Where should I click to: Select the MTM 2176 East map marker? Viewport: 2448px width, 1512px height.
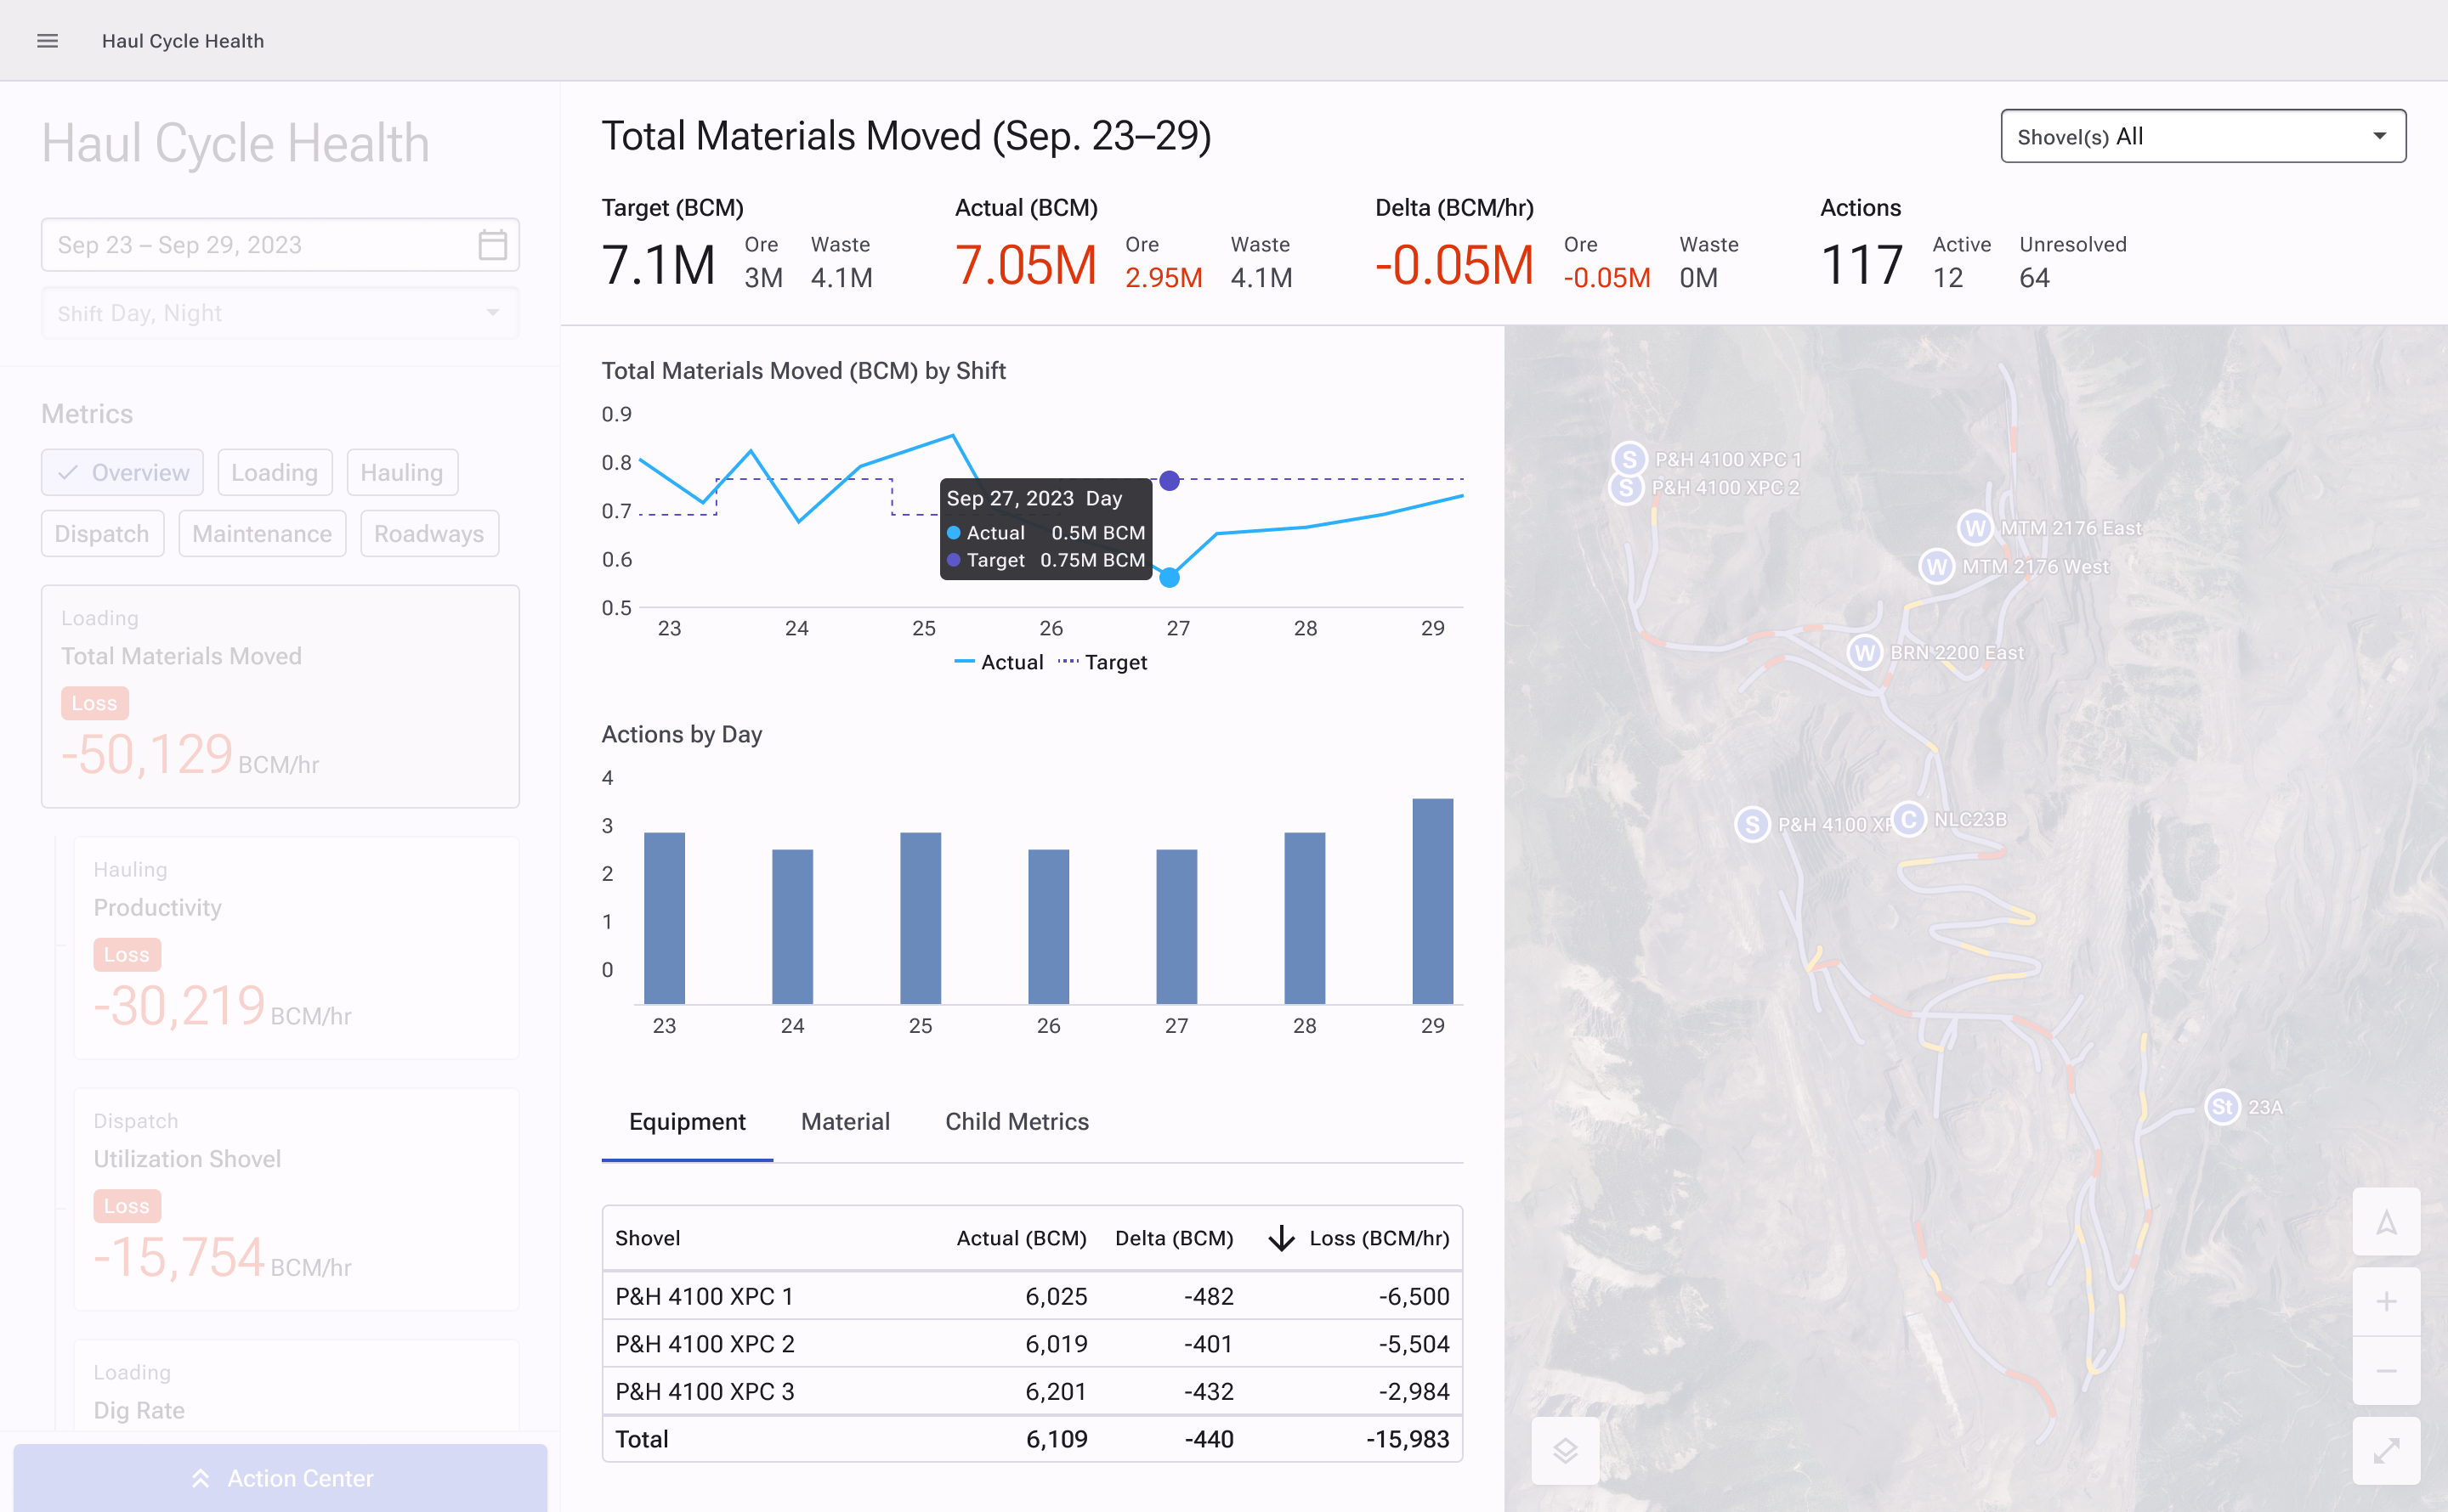(x=1975, y=528)
